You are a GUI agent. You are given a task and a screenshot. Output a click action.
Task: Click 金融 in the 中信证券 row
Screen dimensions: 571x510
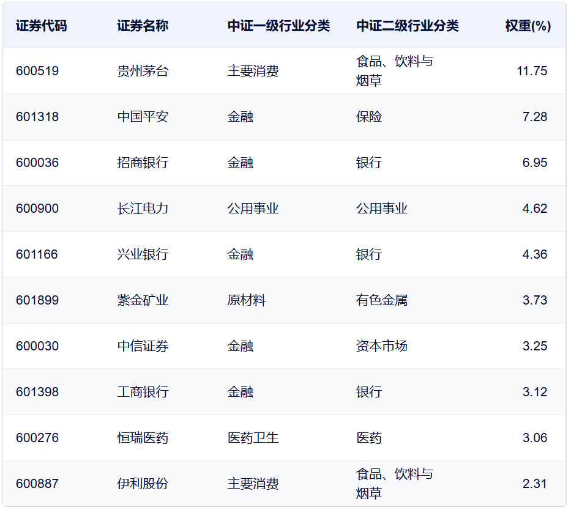point(241,346)
